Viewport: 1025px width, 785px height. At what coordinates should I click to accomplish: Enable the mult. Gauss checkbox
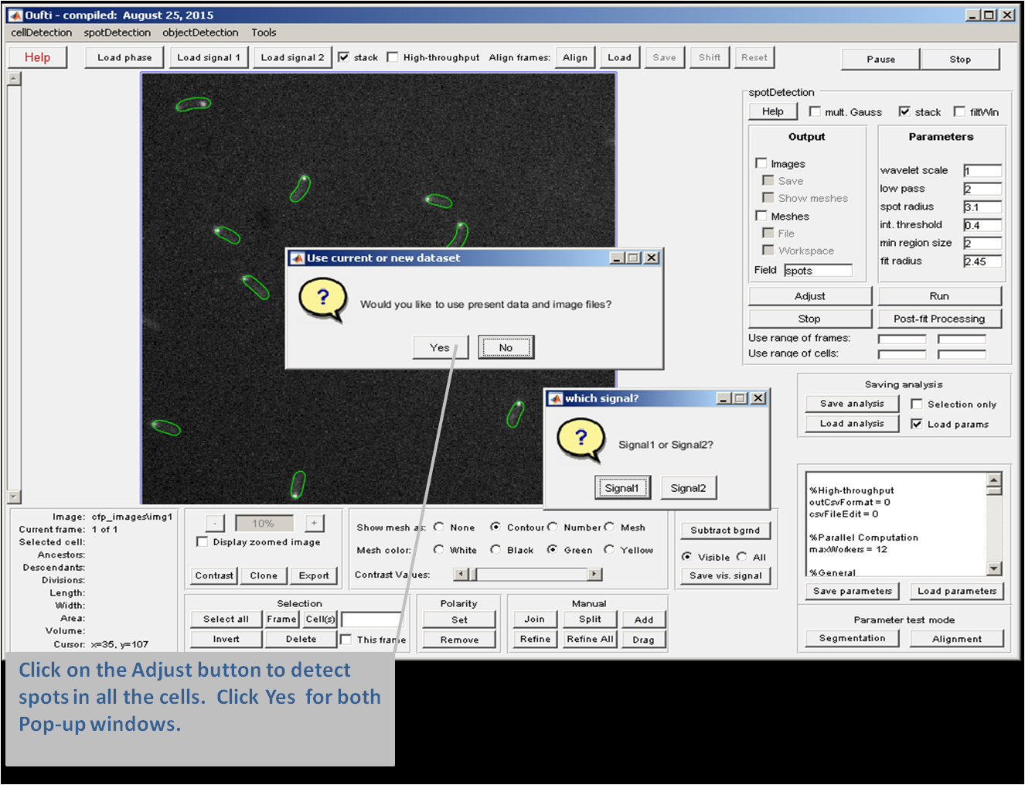coord(815,111)
